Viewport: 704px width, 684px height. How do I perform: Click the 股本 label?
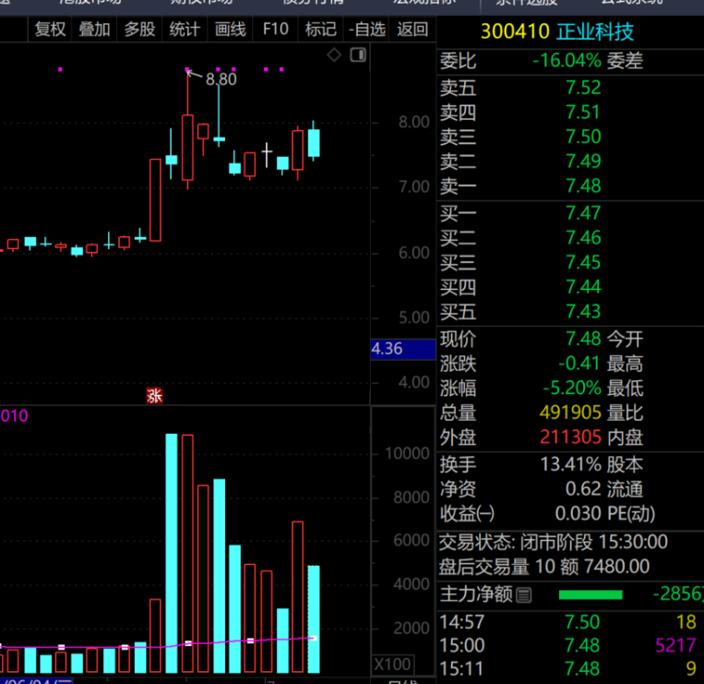click(x=625, y=464)
